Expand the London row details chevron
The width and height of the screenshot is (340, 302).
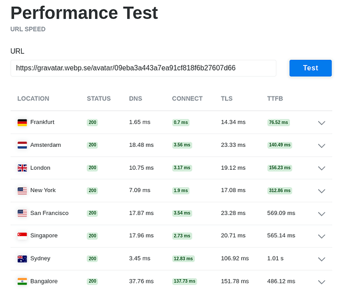pyautogui.click(x=321, y=168)
